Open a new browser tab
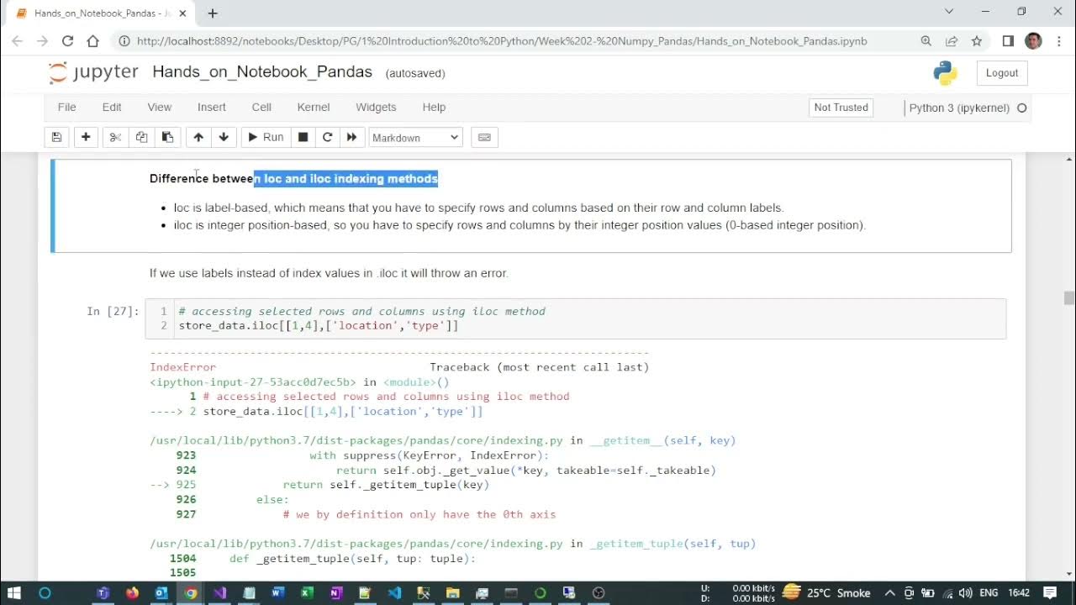 tap(213, 13)
